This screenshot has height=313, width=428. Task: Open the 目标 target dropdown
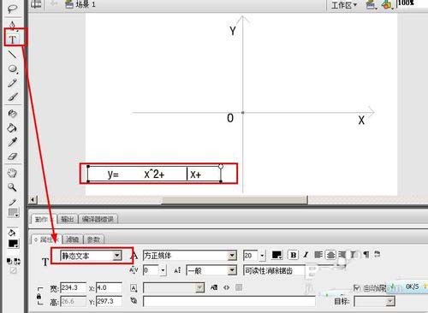[x=374, y=301]
